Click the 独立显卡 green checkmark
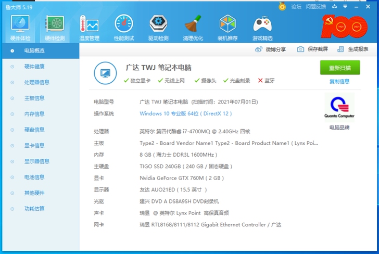 tap(126, 81)
